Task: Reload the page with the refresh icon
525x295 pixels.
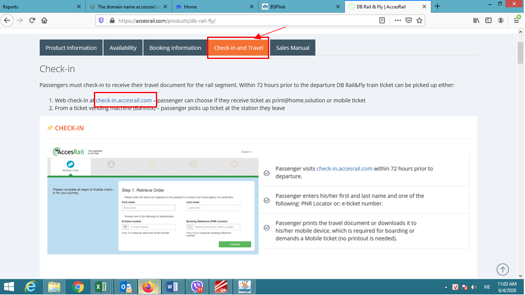Action: 32,20
